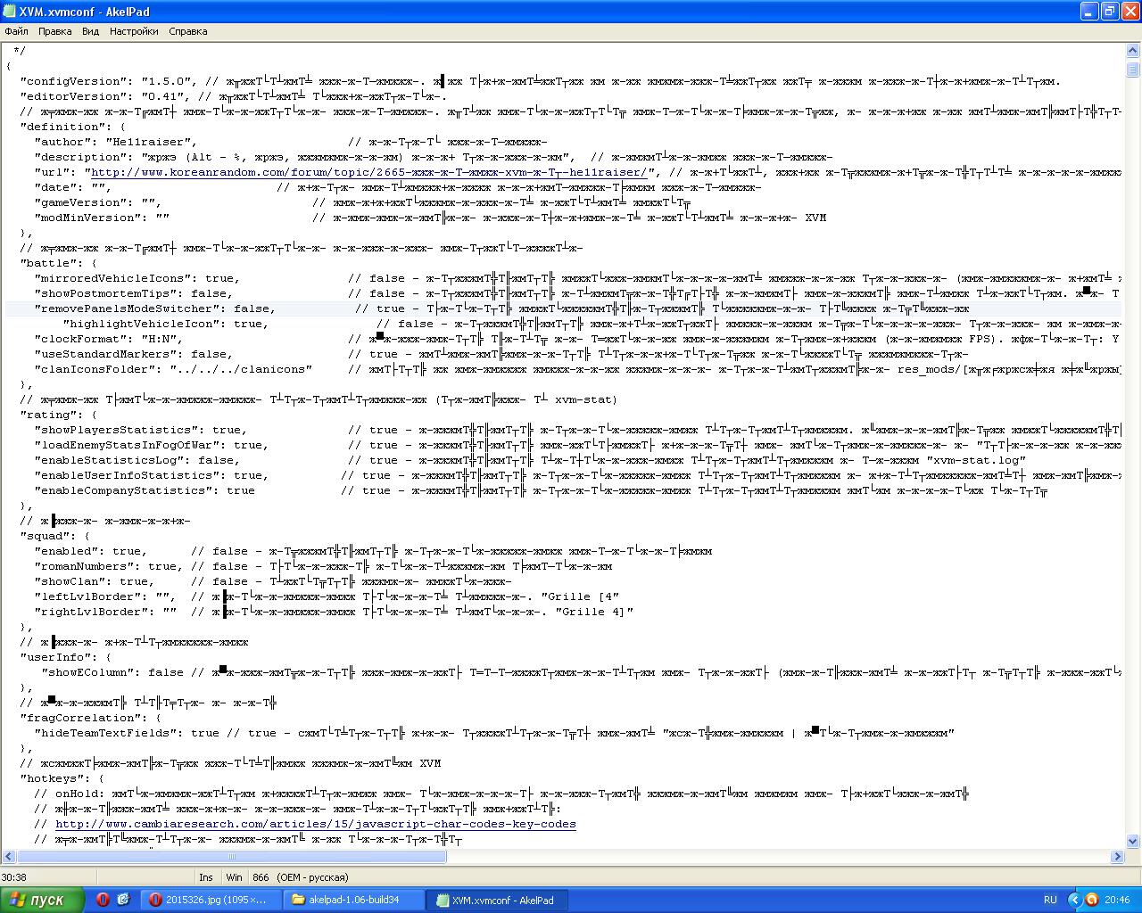The image size is (1142, 913).
Task: Show hidden tray icons with the chevron
Action: click(x=1074, y=900)
